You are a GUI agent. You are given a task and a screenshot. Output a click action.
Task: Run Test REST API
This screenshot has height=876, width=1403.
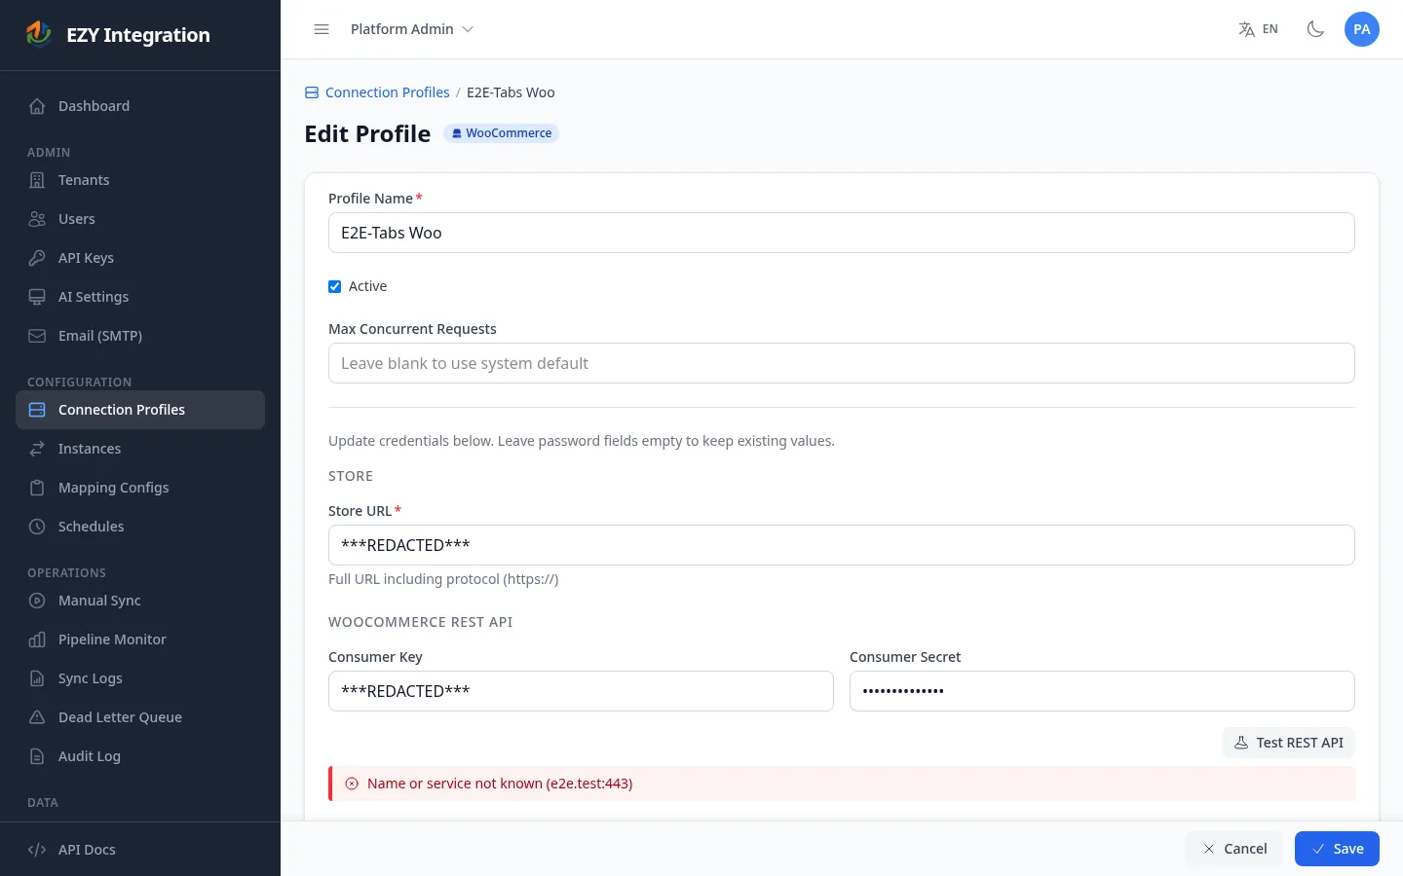[1288, 743]
